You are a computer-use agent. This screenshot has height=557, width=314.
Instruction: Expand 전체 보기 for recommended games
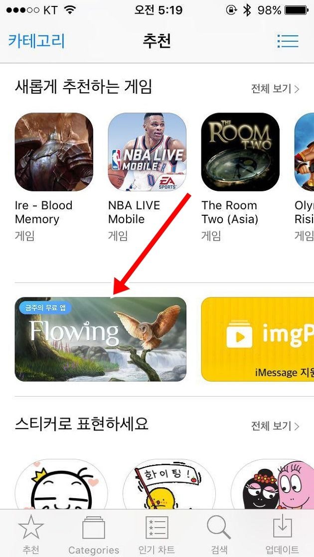tap(275, 89)
